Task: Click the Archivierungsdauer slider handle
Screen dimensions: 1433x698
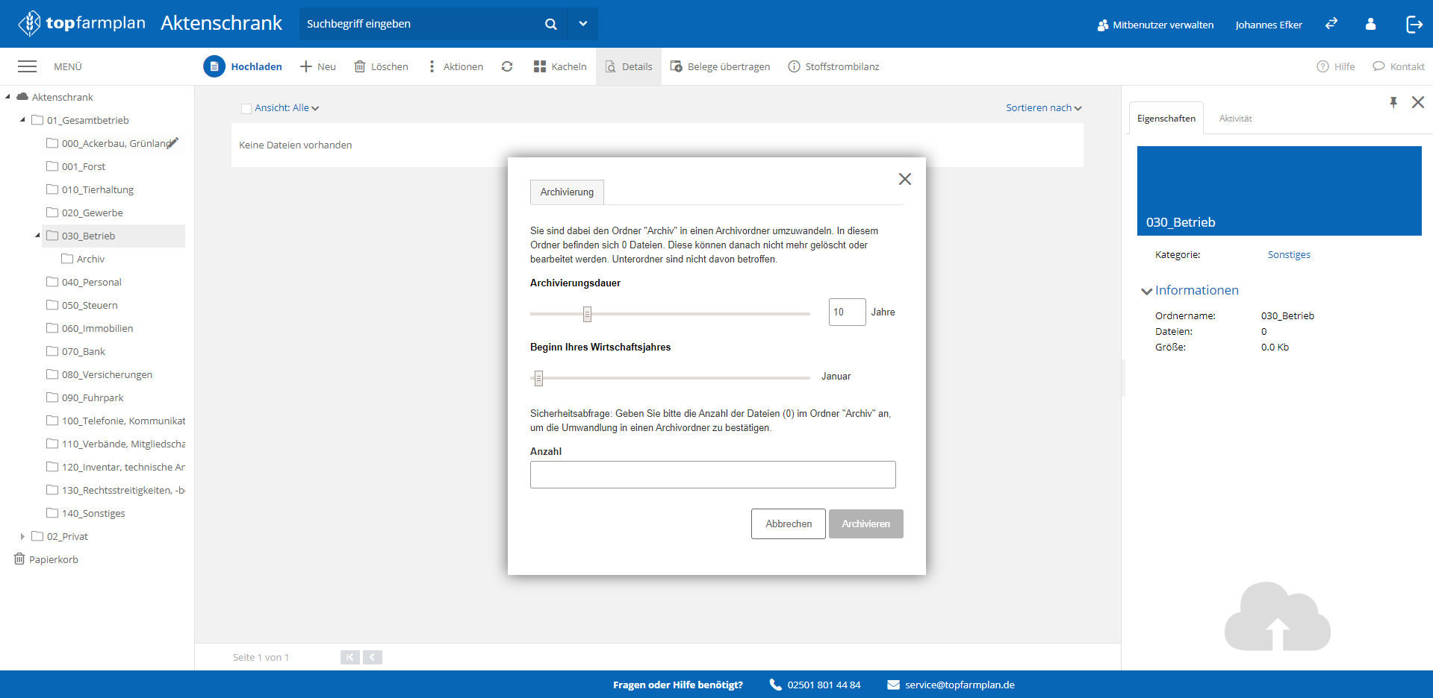Action: pyautogui.click(x=587, y=314)
